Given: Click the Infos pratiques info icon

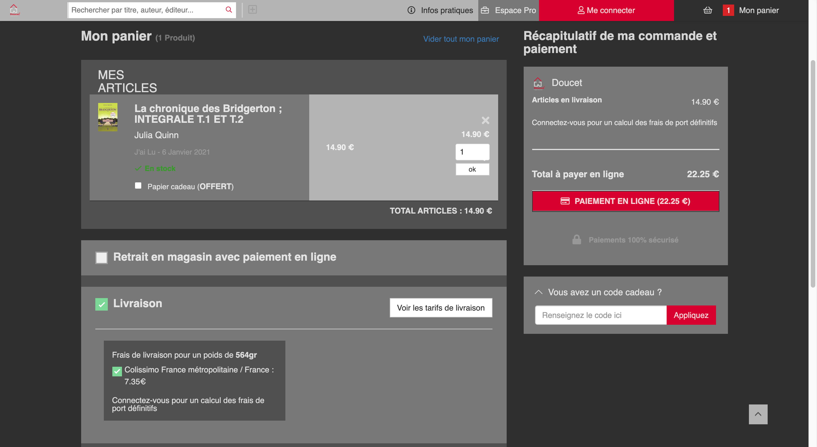Looking at the screenshot, I should click(411, 10).
